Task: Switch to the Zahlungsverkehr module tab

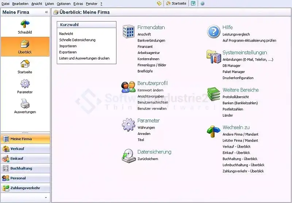Action: point(25,188)
